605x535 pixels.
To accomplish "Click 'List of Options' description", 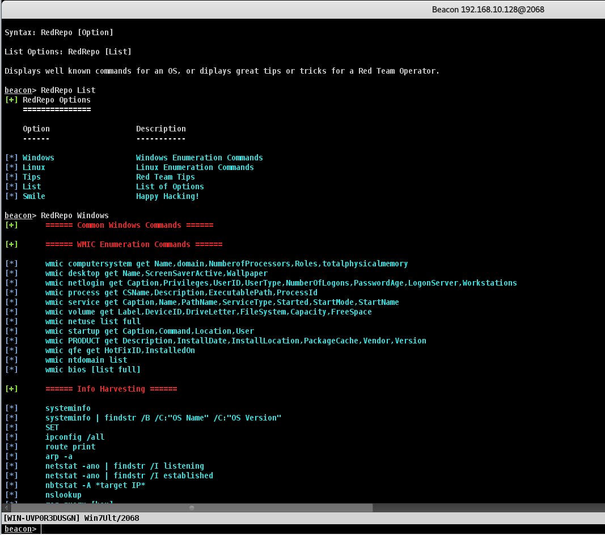I will tap(170, 186).
